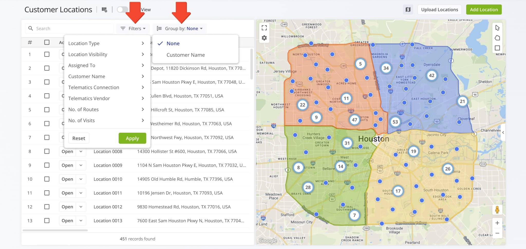Select the rectangle drawing tool on map
The height and width of the screenshot is (249, 526).
[497, 48]
